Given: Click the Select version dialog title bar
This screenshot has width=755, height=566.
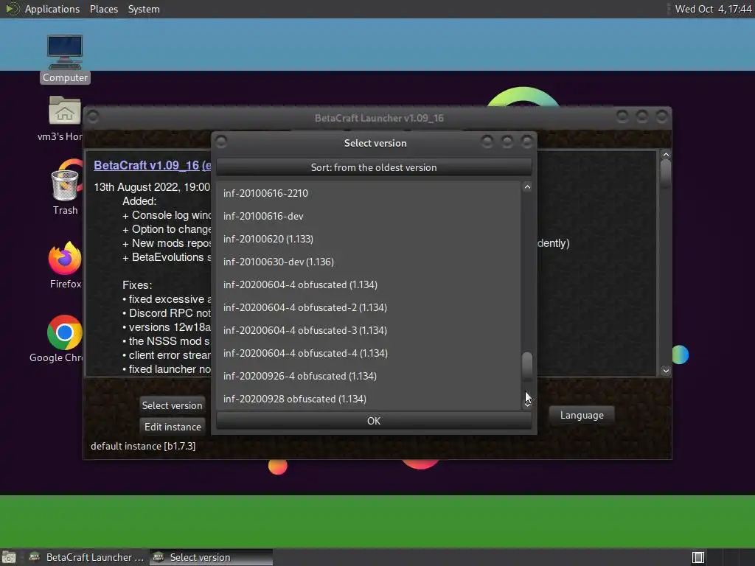Looking at the screenshot, I should (x=375, y=143).
